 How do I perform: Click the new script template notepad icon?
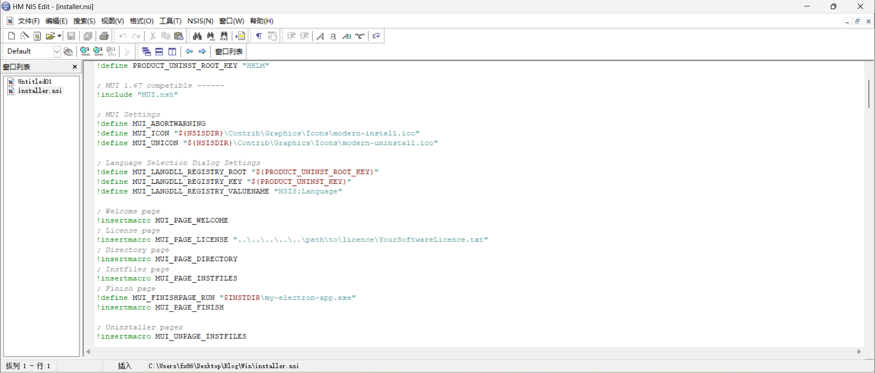[x=37, y=36]
